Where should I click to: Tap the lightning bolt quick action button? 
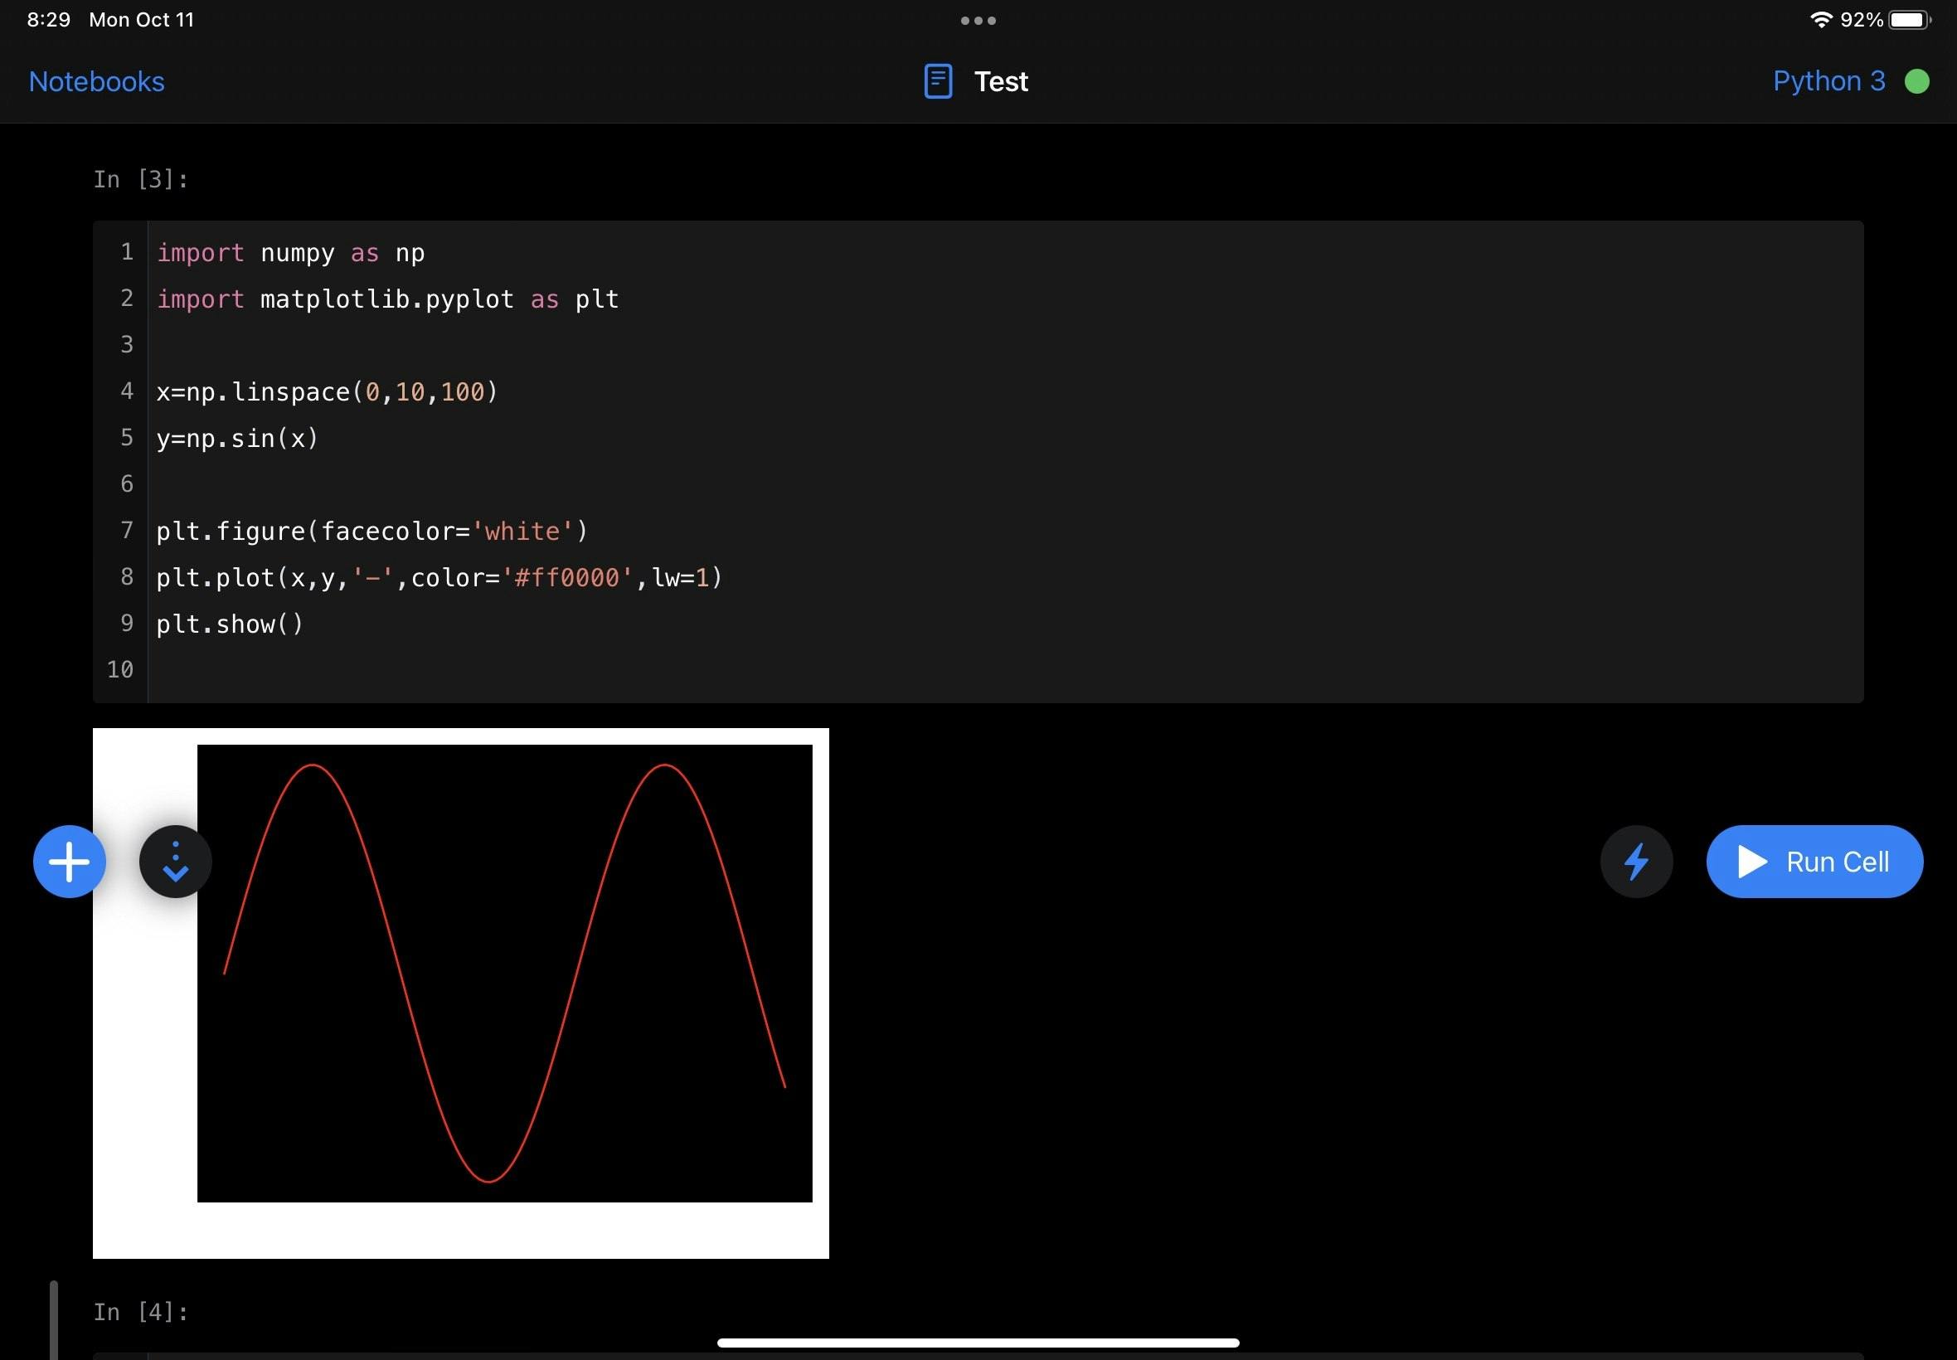coord(1636,862)
